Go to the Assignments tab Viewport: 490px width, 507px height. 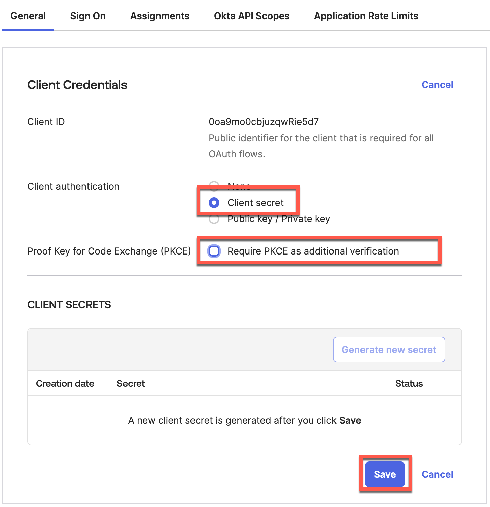click(x=160, y=16)
